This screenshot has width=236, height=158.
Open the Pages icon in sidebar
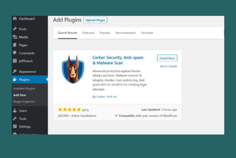click(x=15, y=45)
